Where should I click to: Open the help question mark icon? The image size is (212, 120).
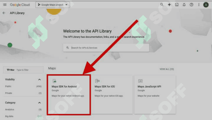pos(191,5)
